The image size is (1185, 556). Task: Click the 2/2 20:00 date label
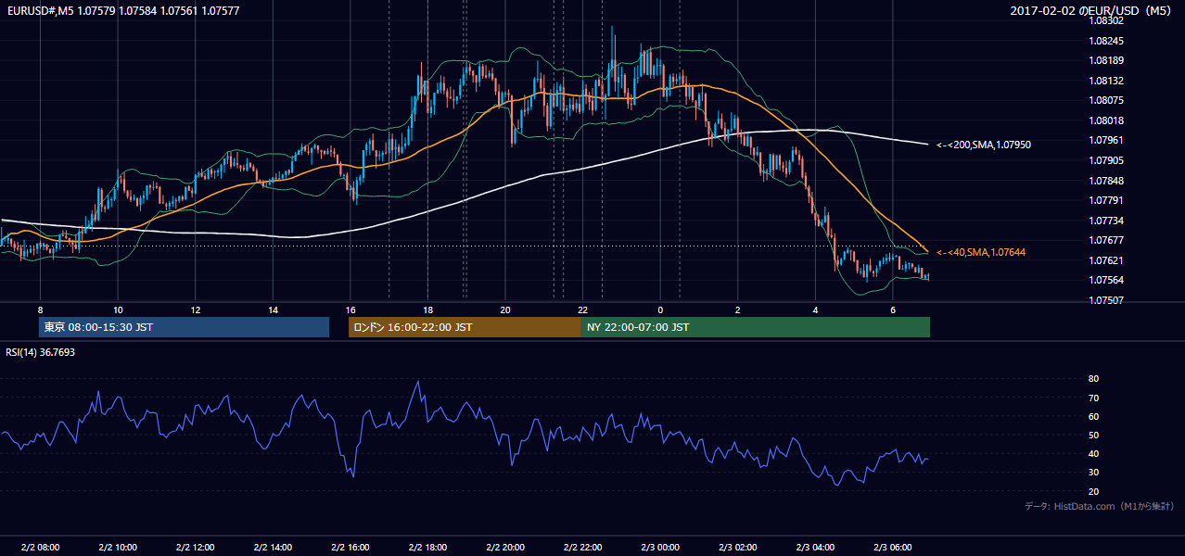(504, 547)
